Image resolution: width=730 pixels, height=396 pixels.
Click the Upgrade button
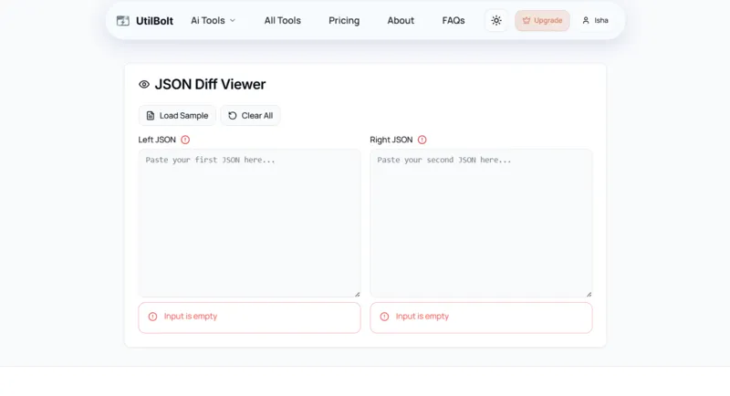point(542,20)
